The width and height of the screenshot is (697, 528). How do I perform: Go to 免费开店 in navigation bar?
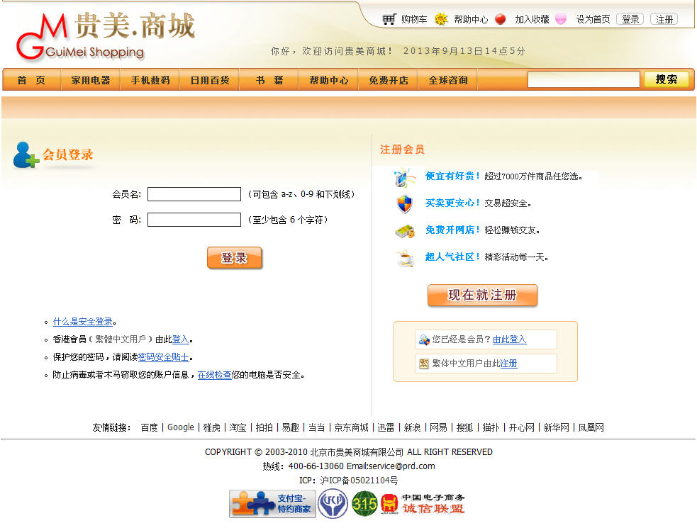[388, 80]
